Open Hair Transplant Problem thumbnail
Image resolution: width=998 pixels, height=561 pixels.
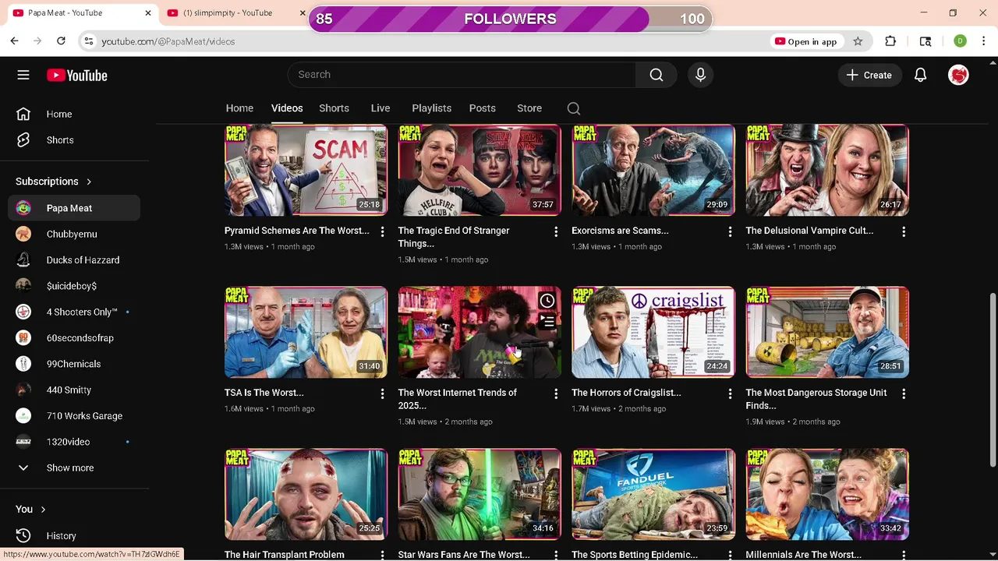coord(306,494)
